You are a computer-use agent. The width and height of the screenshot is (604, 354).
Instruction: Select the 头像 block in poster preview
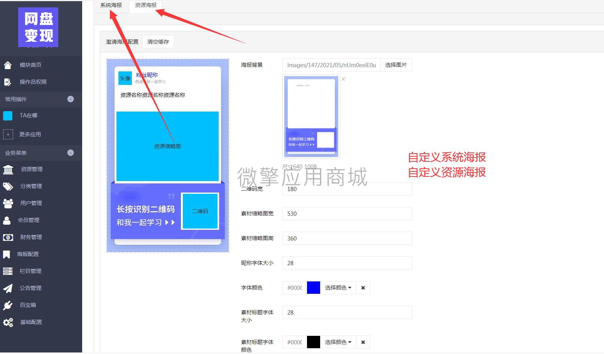click(x=125, y=78)
